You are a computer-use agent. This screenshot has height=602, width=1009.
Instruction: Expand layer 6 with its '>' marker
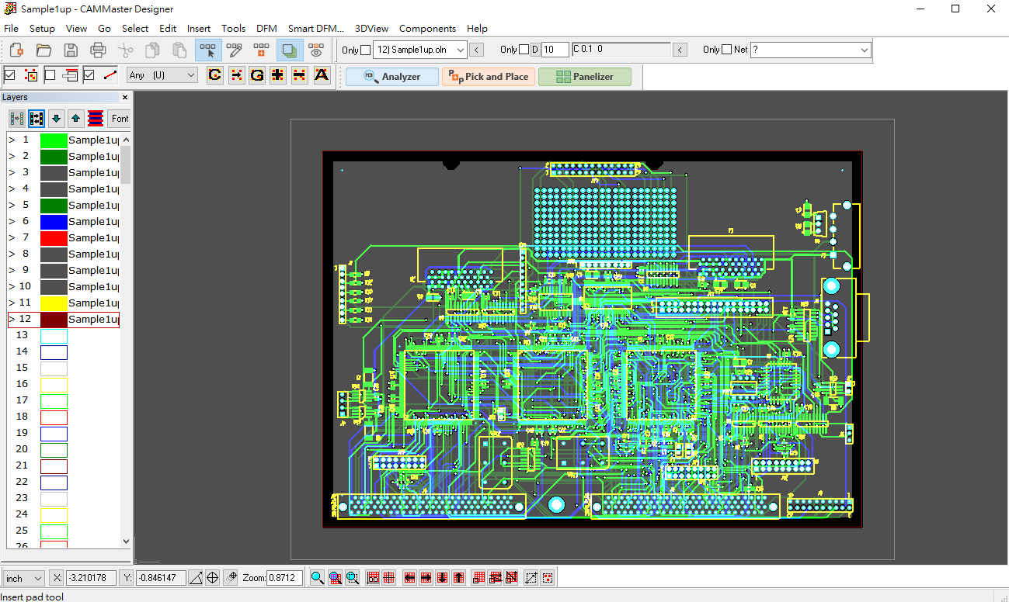pos(12,222)
